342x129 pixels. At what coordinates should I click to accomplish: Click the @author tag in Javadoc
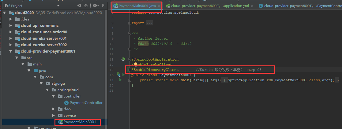[x=145, y=39]
